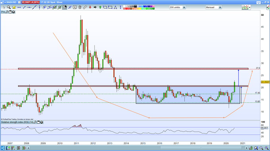
Task: Select the vertical line drawing tool
Action: (x=39, y=8)
